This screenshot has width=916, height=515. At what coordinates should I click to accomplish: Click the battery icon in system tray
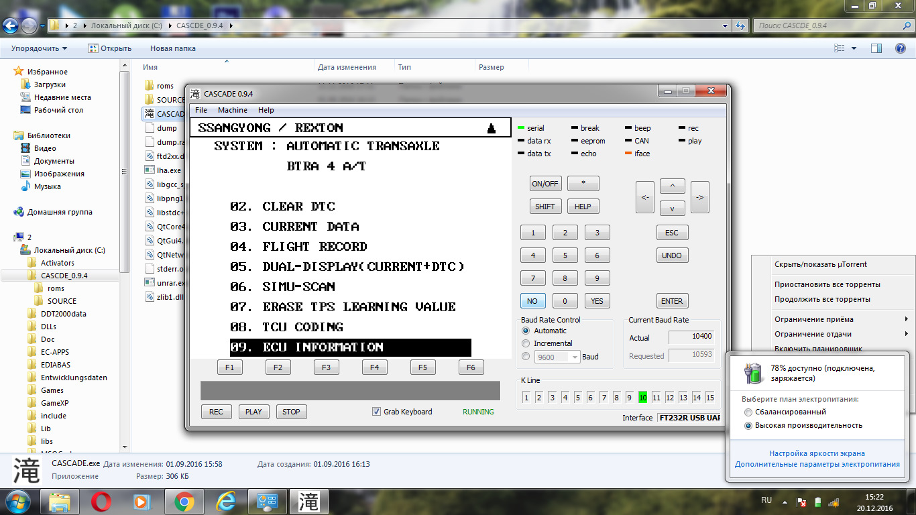point(817,501)
